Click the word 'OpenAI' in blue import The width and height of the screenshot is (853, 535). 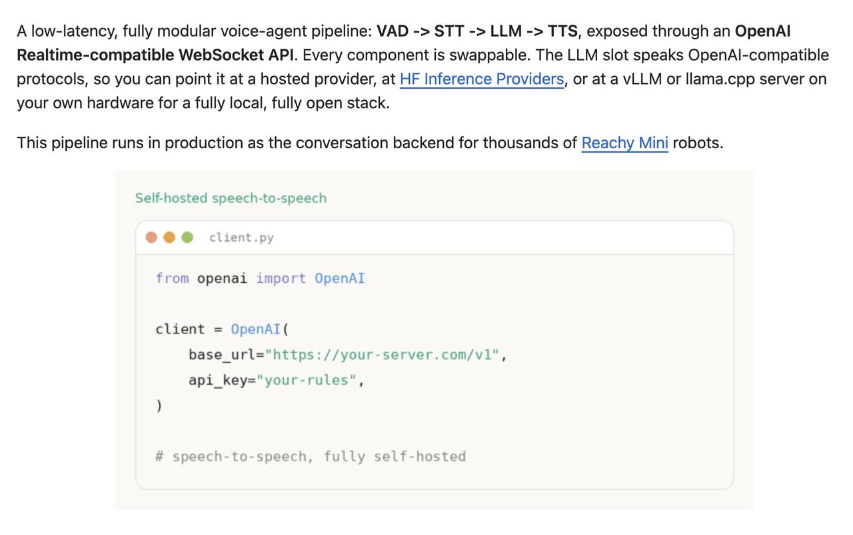point(340,278)
